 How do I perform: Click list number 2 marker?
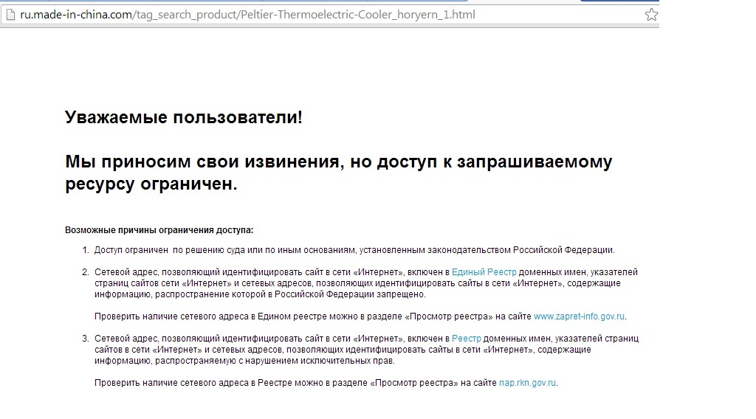click(85, 272)
